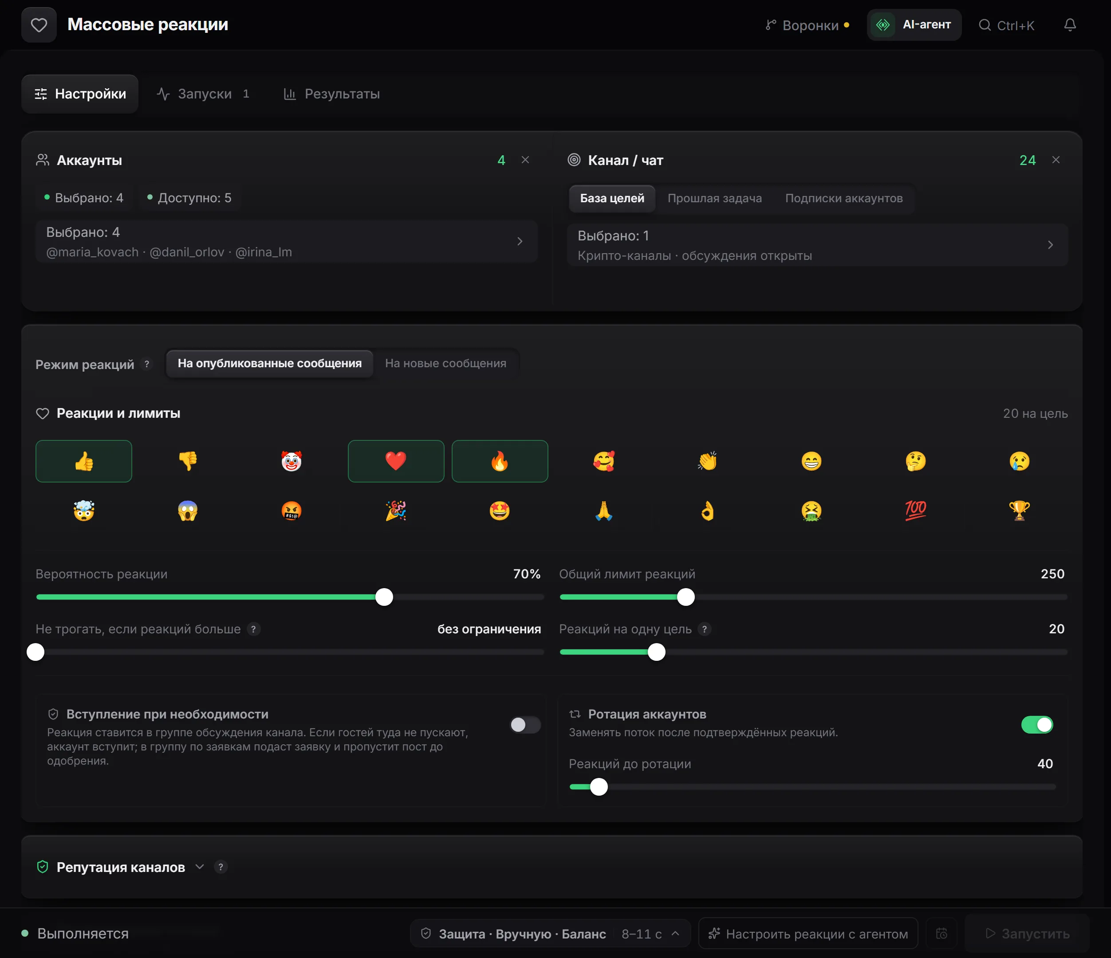
Task: Disable Ротация аккаунтов toggle
Action: pos(1037,725)
